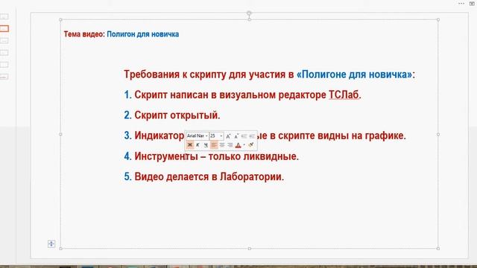This screenshot has height=268, width=477.
Task: Decrease font size with smaller A icon
Action: 236,136
